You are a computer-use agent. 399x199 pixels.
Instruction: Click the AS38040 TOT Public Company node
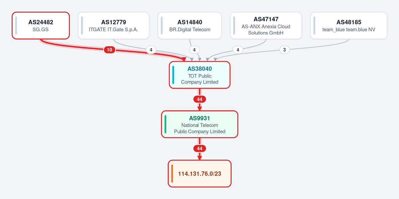[200, 75]
